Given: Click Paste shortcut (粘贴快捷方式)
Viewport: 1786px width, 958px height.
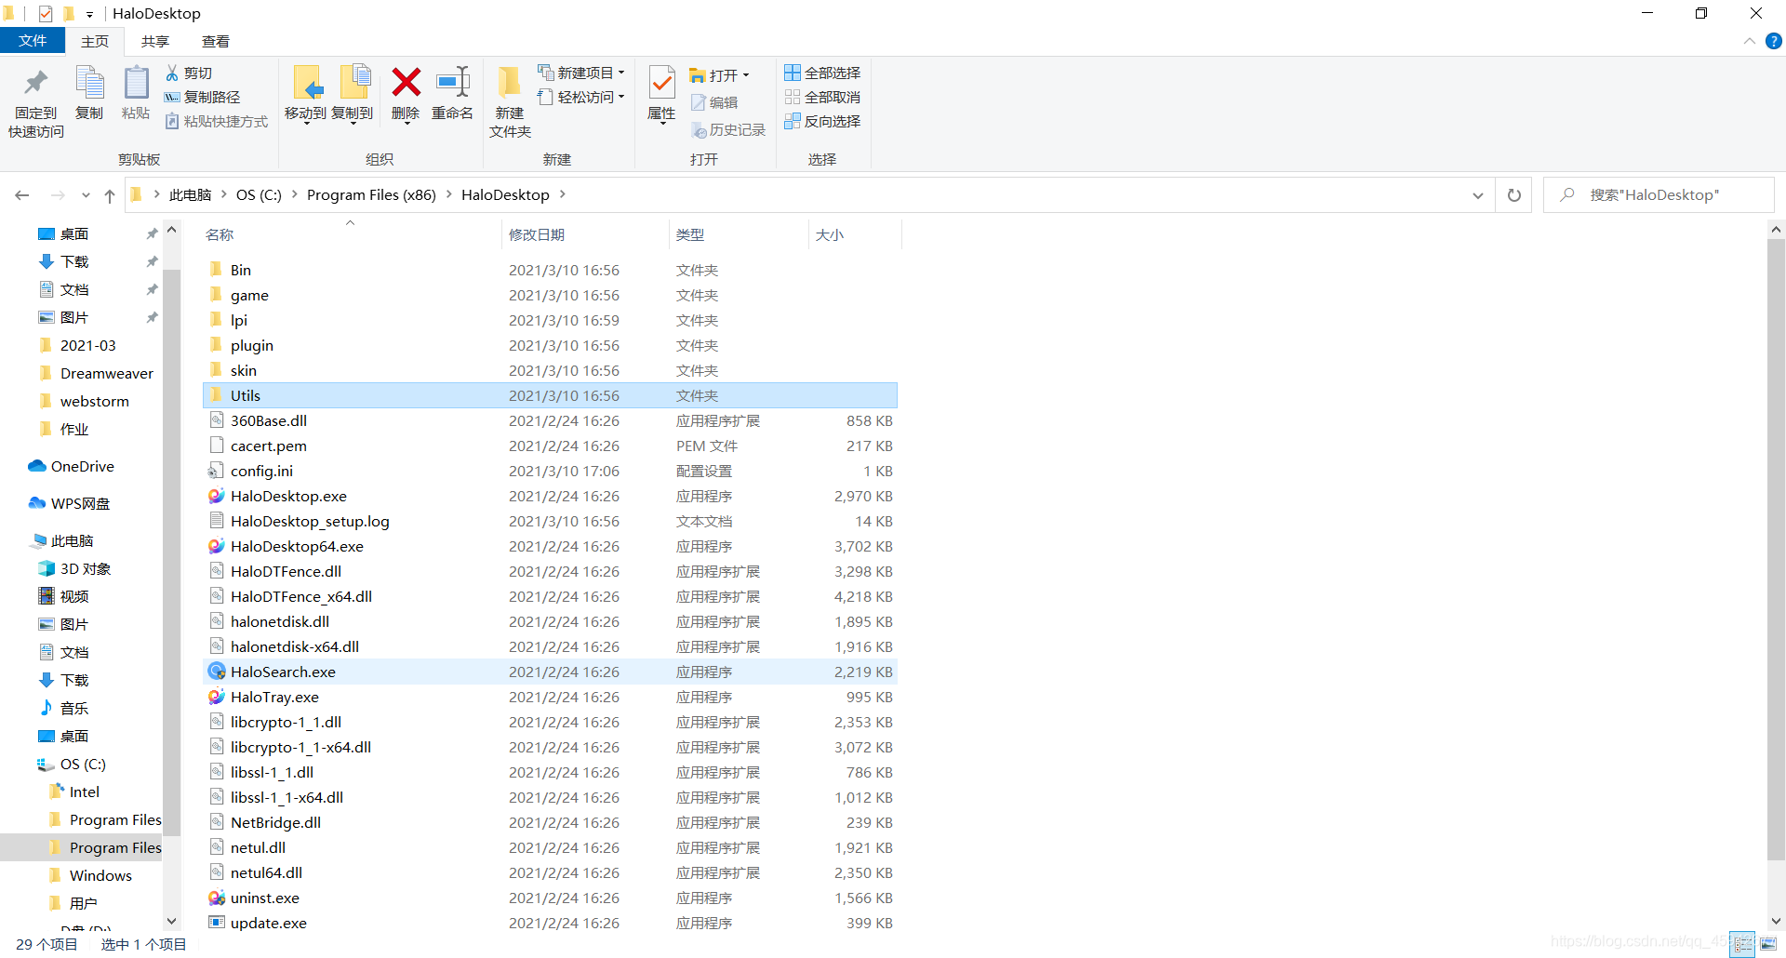Looking at the screenshot, I should [x=217, y=121].
